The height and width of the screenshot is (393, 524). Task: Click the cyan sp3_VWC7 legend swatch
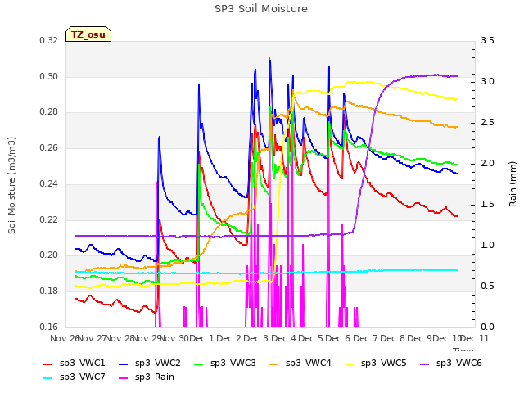tap(48, 378)
